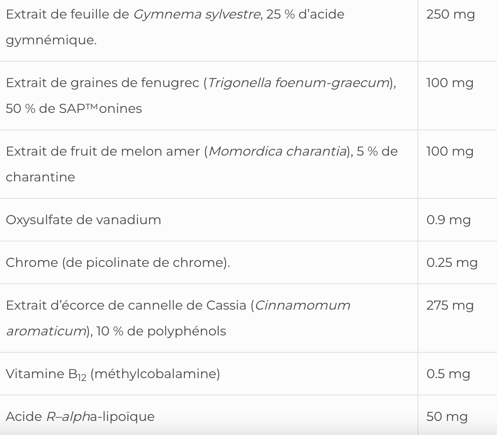Viewport: 497px width, 435px height.
Task: Click the Oxysulfate de vanadium ingredient
Action: tap(84, 220)
